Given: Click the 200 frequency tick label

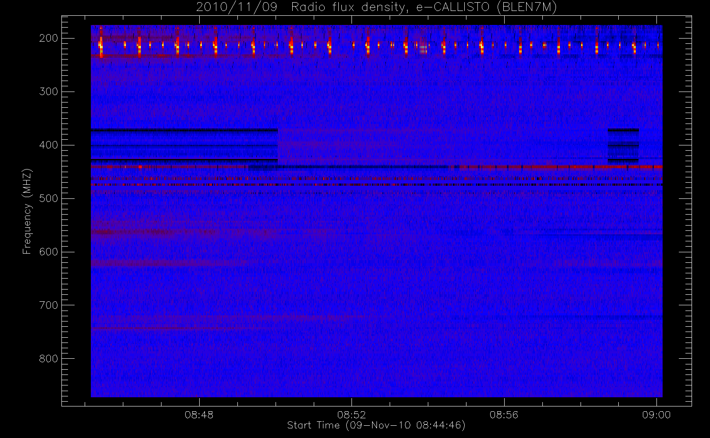Looking at the screenshot, I should coord(49,38).
